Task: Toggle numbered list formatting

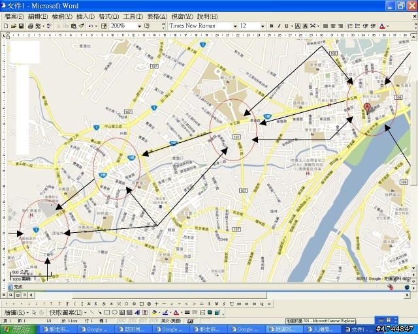Action: [350, 26]
